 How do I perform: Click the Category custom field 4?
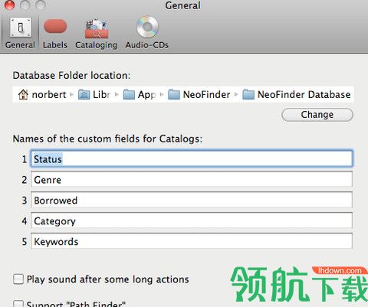[x=192, y=220]
